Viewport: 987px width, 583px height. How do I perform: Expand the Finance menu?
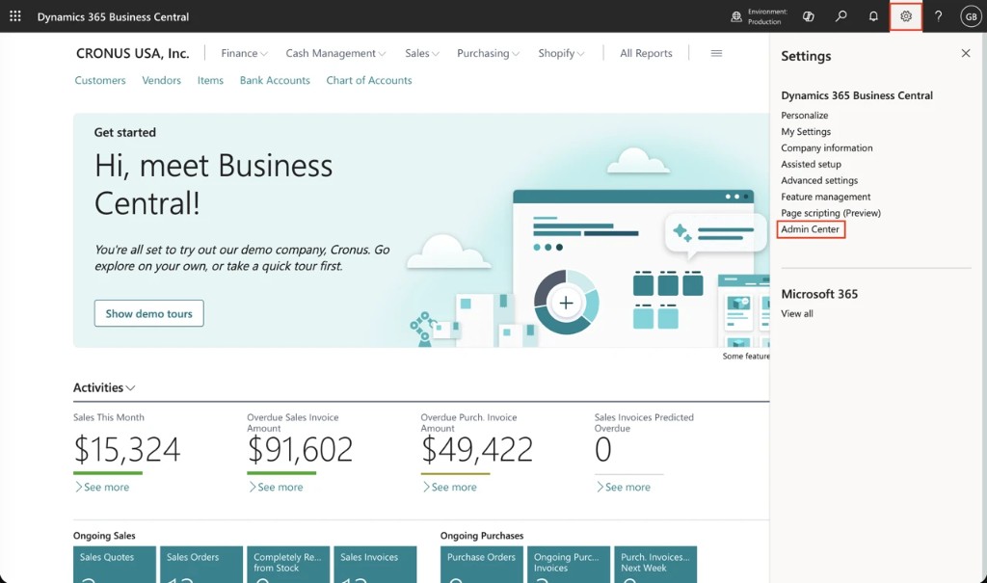click(x=244, y=54)
